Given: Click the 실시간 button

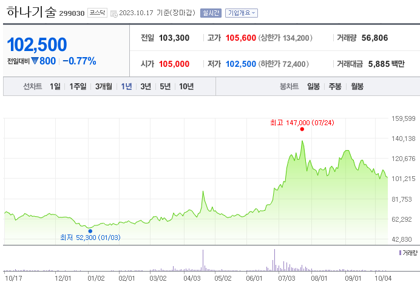Looking at the screenshot, I should pyautogui.click(x=211, y=13).
